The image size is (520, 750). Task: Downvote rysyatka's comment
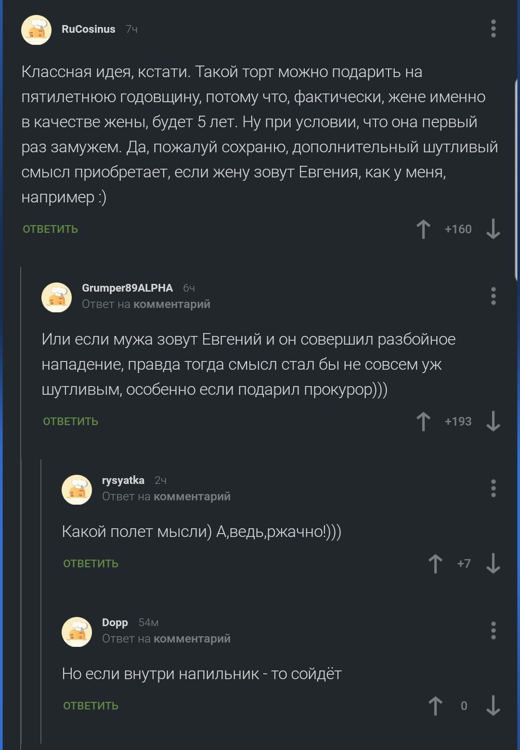[493, 564]
